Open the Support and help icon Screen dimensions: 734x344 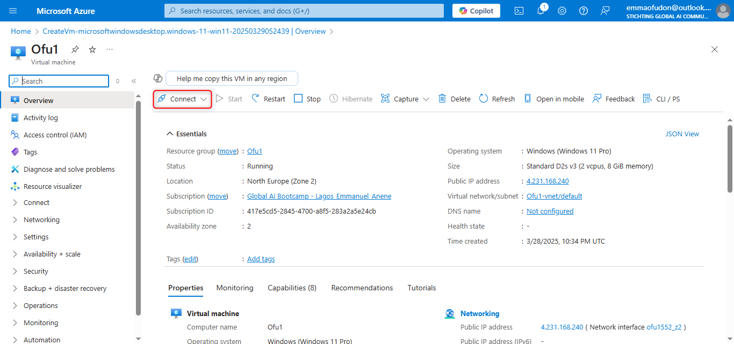pos(584,11)
